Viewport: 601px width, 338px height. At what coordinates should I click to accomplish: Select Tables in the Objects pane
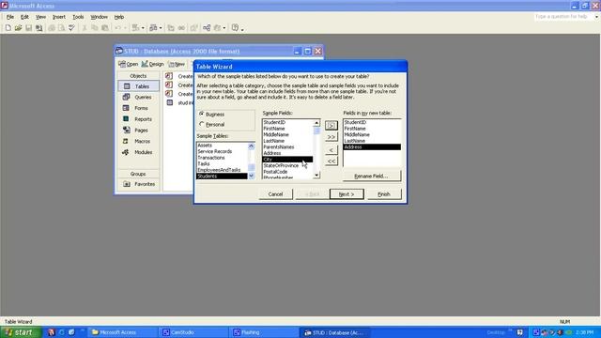coord(138,86)
